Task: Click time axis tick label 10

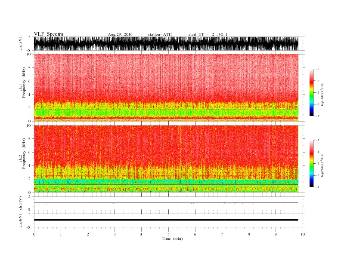Action: click(303, 234)
